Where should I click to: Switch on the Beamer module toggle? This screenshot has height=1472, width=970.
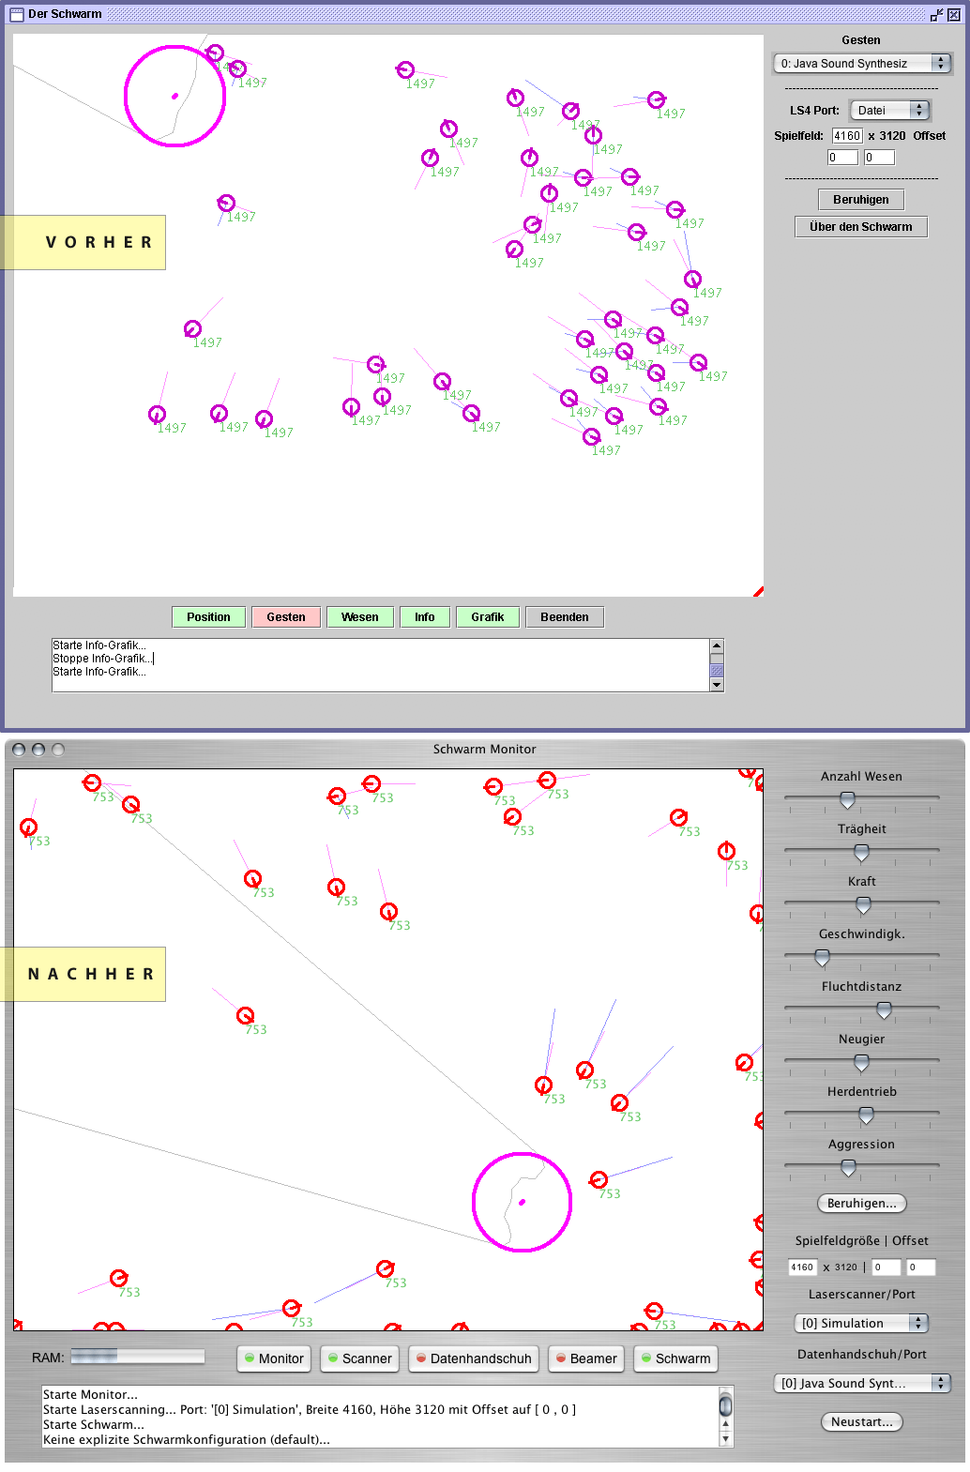[x=586, y=1358]
